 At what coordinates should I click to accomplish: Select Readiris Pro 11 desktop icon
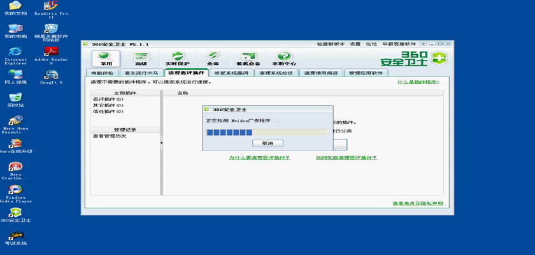(51, 10)
